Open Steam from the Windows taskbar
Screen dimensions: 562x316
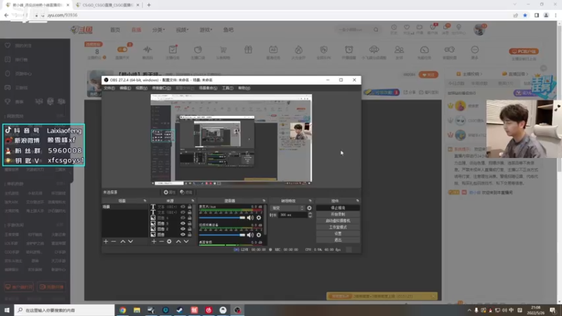click(180, 310)
